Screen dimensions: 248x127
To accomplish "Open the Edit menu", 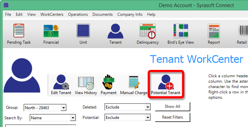I will point(19,14).
